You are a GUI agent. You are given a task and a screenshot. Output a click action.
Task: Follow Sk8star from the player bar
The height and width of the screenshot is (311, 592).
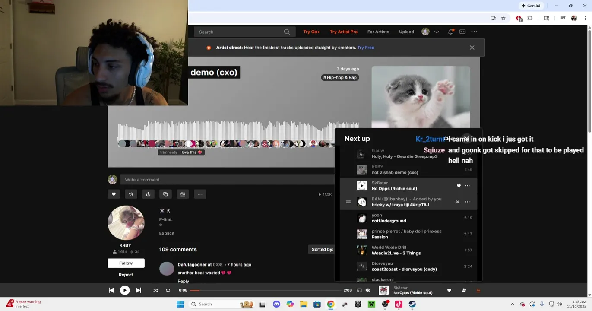[x=464, y=290]
